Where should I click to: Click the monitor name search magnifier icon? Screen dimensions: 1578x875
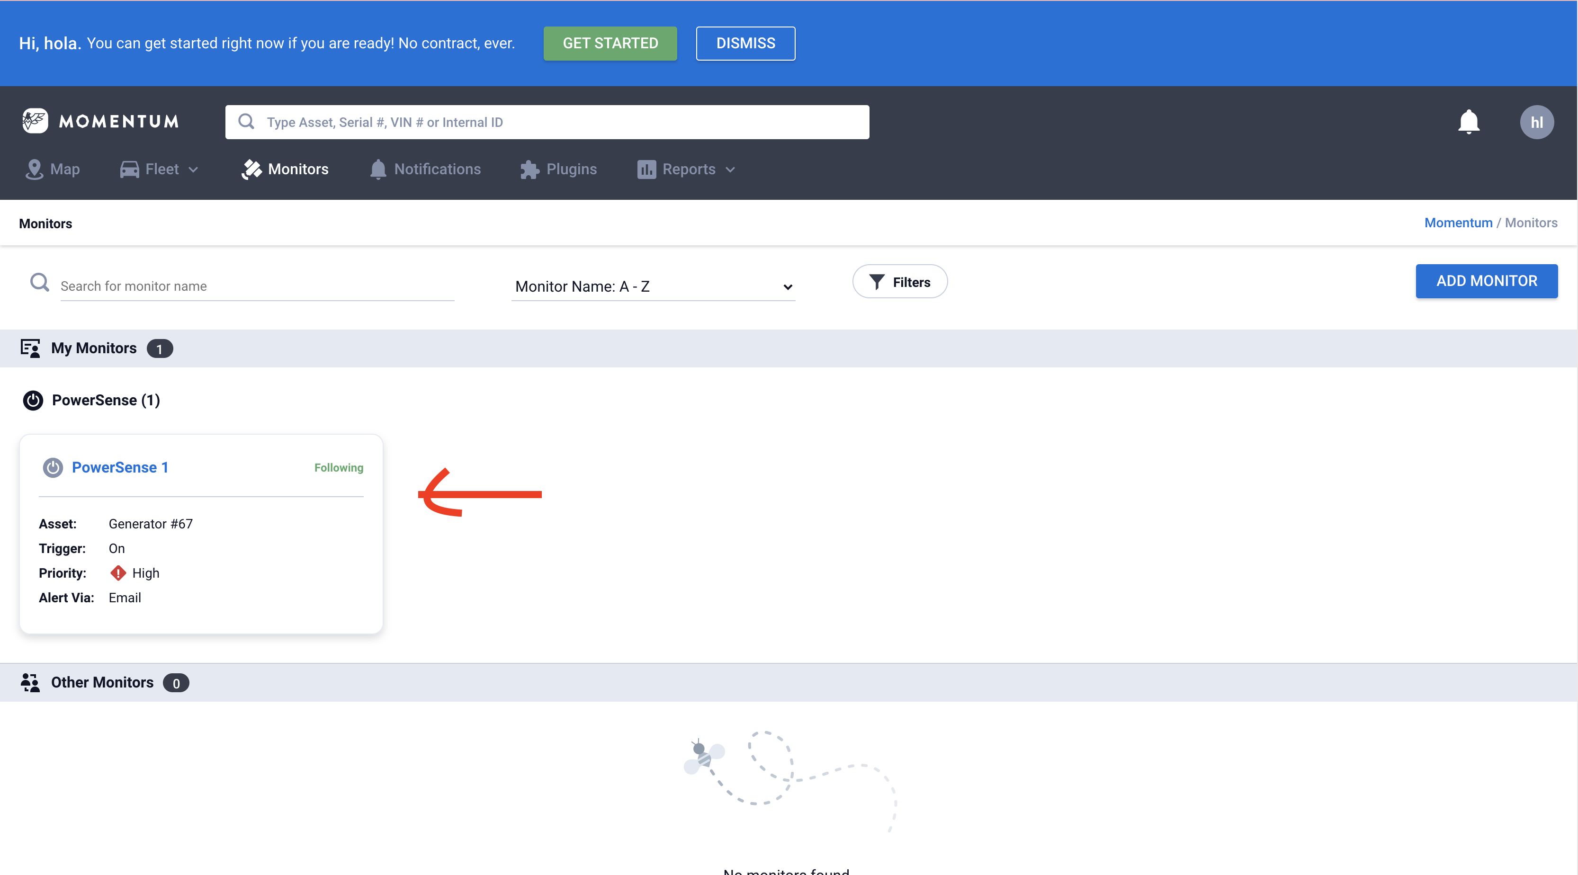point(40,283)
